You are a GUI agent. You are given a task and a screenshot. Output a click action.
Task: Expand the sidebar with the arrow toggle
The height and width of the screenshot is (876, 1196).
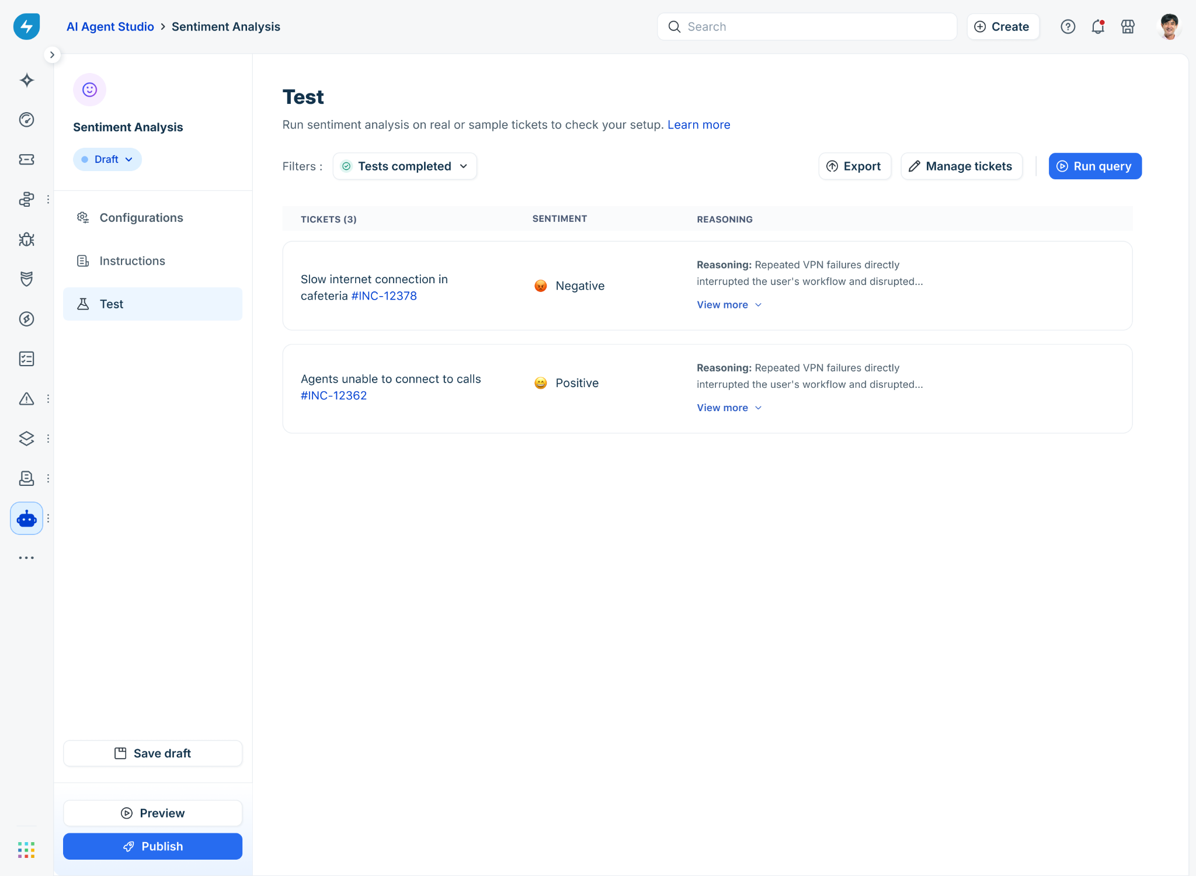[x=52, y=55]
